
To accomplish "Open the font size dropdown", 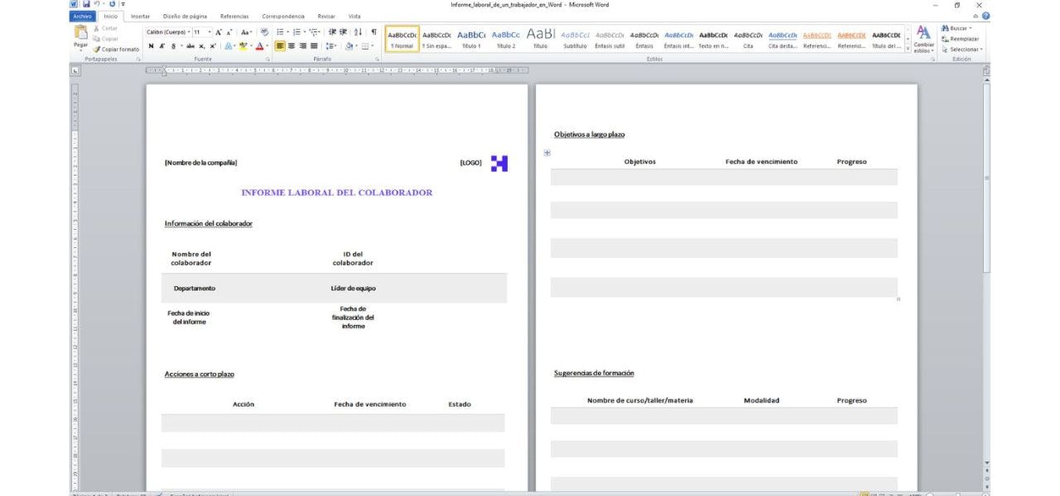I will tap(209, 31).
